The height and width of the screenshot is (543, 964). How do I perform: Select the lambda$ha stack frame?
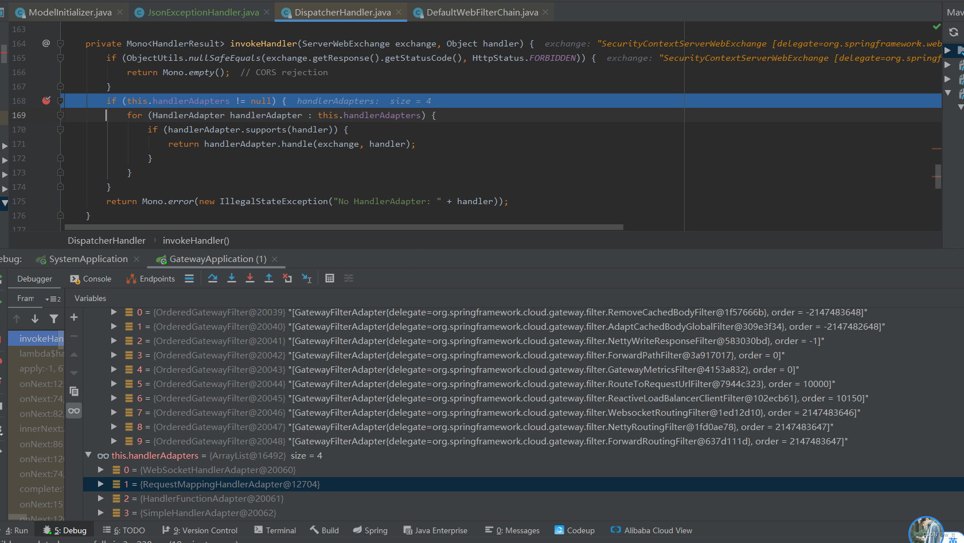click(36, 353)
